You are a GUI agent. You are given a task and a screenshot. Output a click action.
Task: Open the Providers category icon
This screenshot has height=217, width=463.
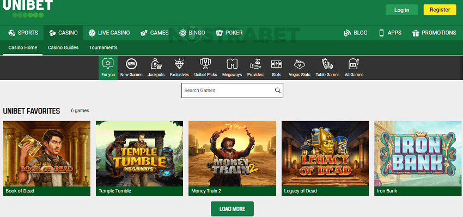255,64
